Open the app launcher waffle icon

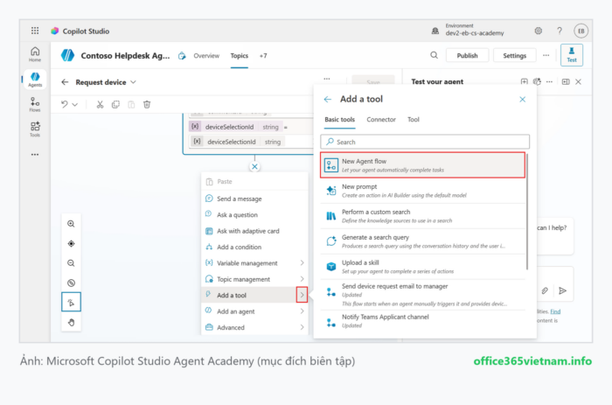(35, 31)
